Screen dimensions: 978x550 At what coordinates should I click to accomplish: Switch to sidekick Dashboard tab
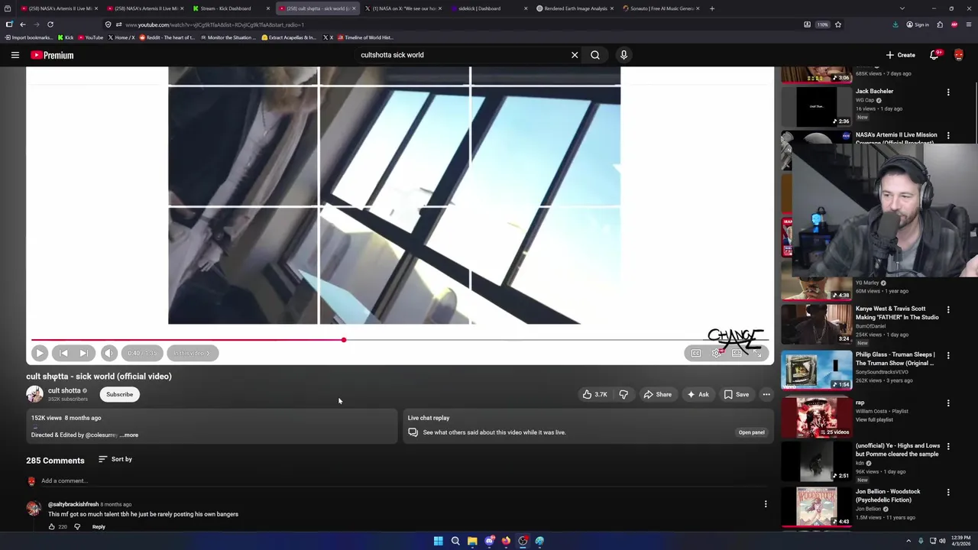click(489, 8)
